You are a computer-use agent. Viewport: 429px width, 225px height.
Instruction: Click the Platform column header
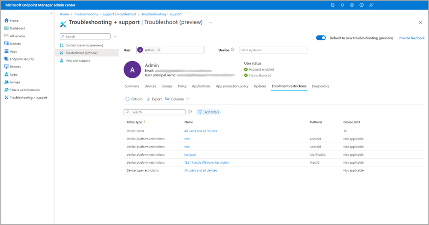pos(316,122)
